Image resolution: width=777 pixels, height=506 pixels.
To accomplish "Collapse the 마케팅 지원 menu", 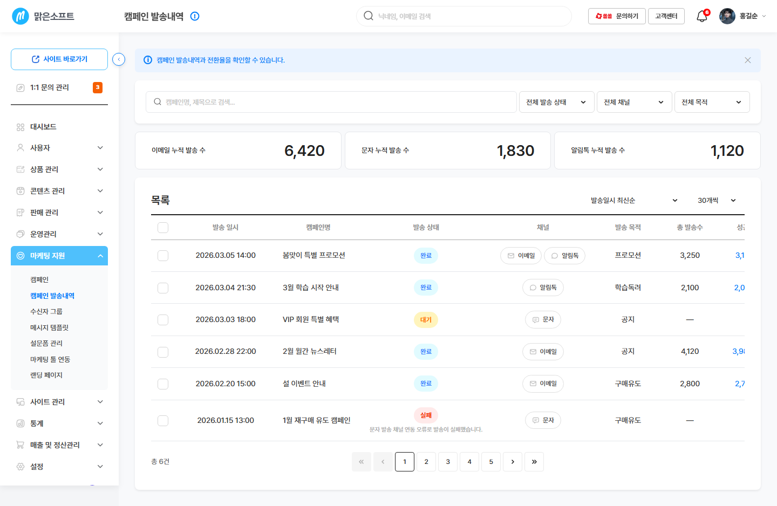I will pos(100,256).
